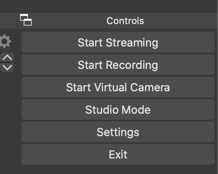This screenshot has height=174, width=218.
Task: Toggle Studio Mode on
Action: pos(118,109)
